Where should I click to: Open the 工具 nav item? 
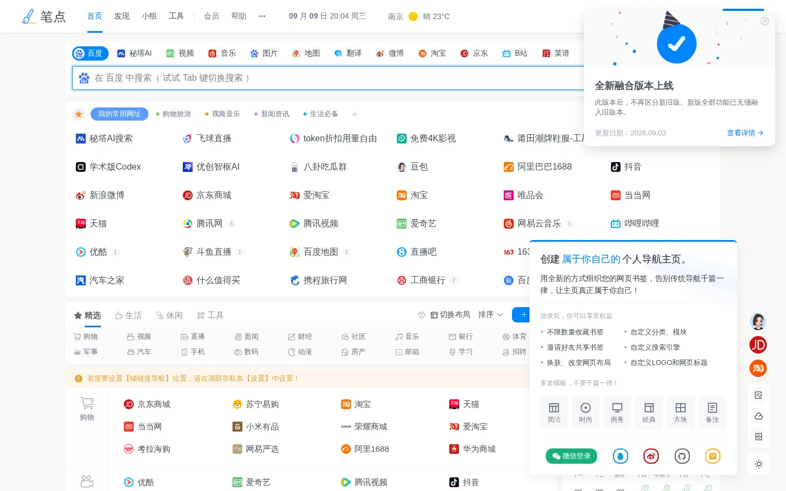pyautogui.click(x=176, y=16)
